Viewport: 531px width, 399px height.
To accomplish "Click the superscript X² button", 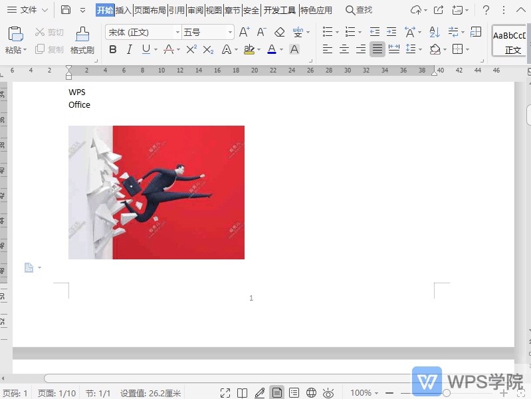I will 191,49.
